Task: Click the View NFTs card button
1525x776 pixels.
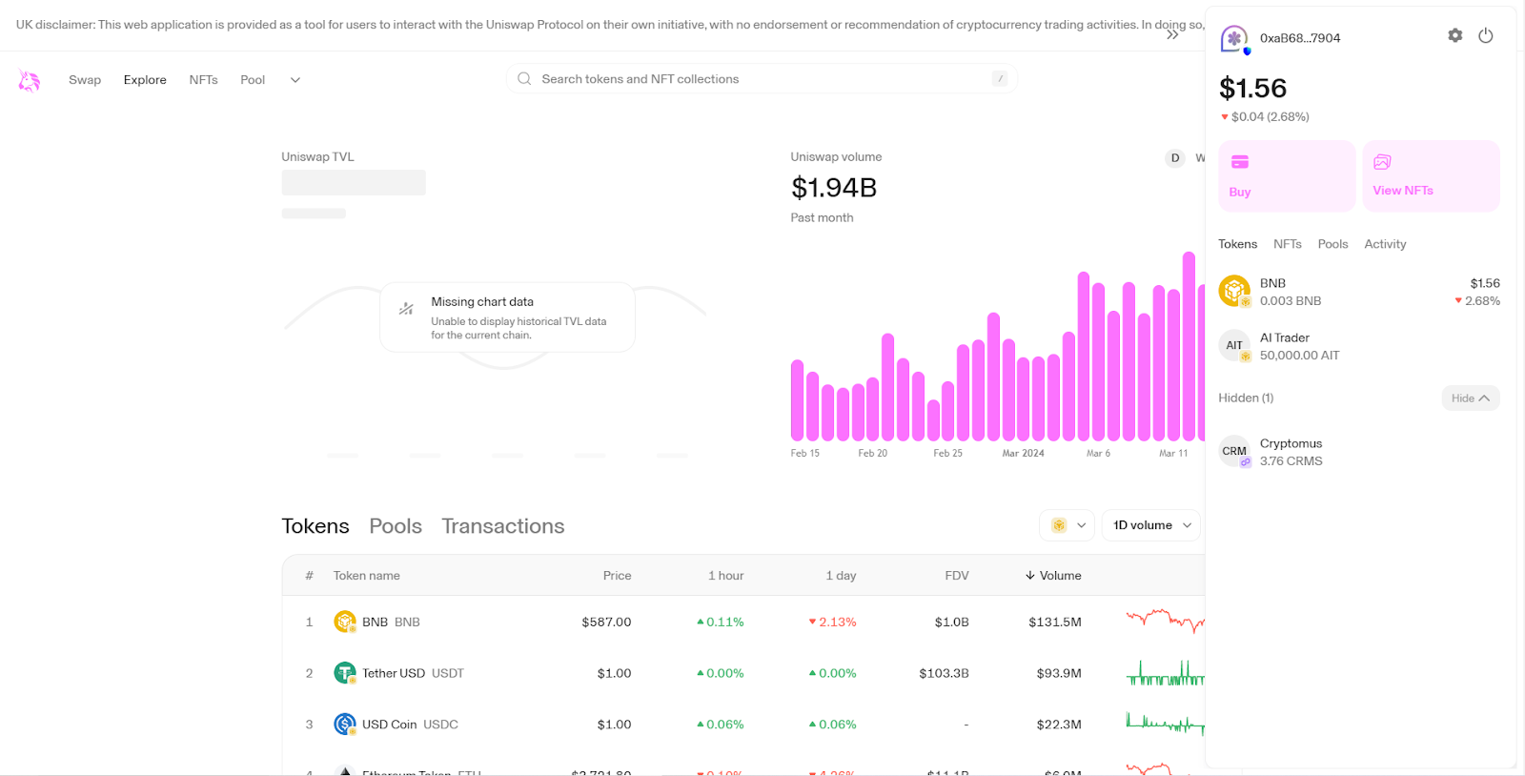Action: tap(1431, 176)
